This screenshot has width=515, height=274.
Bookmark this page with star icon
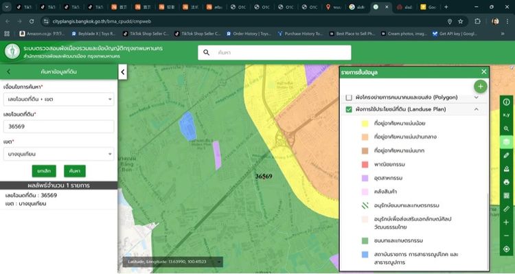[461, 21]
